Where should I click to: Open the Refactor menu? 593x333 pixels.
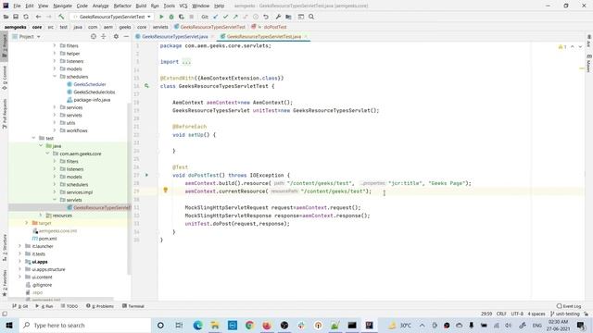pos(122,6)
